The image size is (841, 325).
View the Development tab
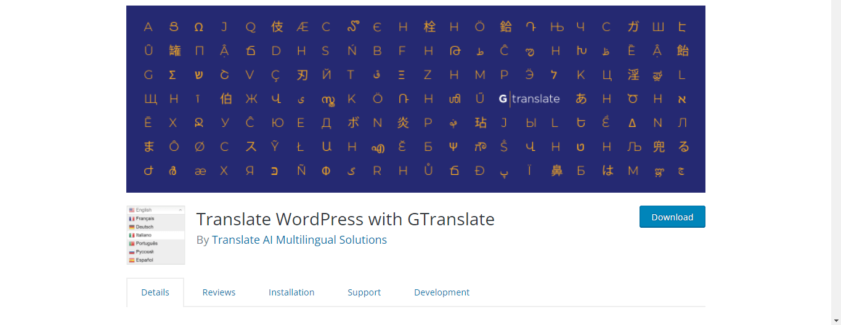(442, 292)
